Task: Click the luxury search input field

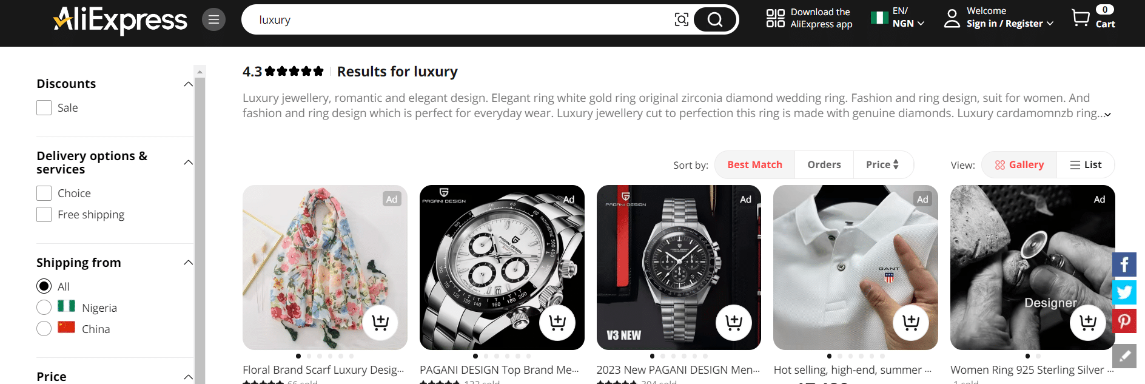Action: pyautogui.click(x=461, y=19)
